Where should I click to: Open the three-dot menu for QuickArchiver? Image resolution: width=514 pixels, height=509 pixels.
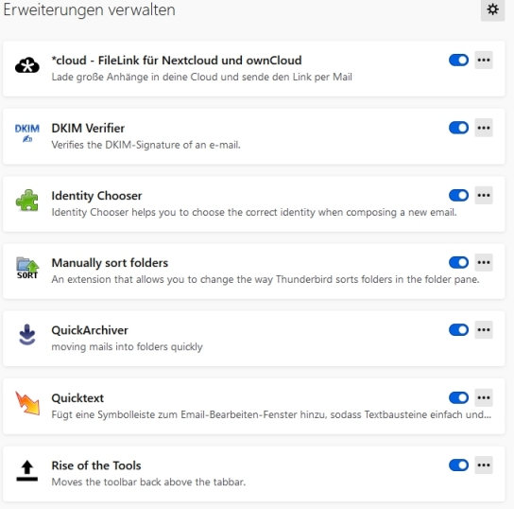(484, 330)
